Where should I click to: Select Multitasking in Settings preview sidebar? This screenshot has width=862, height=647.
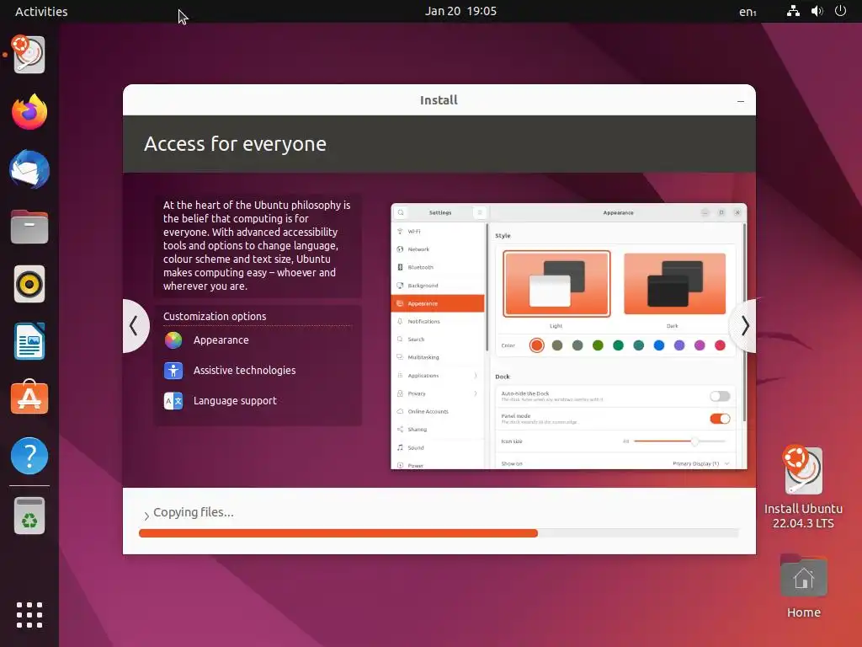click(438, 357)
